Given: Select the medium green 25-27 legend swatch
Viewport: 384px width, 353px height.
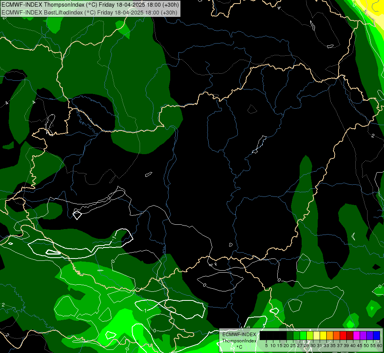Looking at the screenshot, I should click(x=296, y=335).
